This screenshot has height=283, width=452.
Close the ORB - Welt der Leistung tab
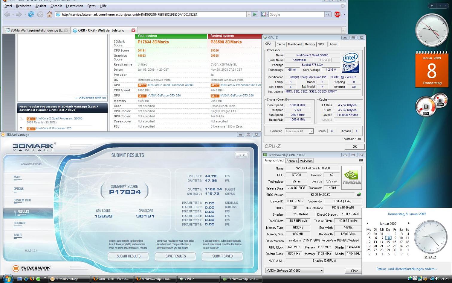pos(133,30)
